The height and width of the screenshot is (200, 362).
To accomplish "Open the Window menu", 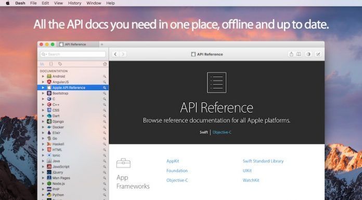I will 94,3.
